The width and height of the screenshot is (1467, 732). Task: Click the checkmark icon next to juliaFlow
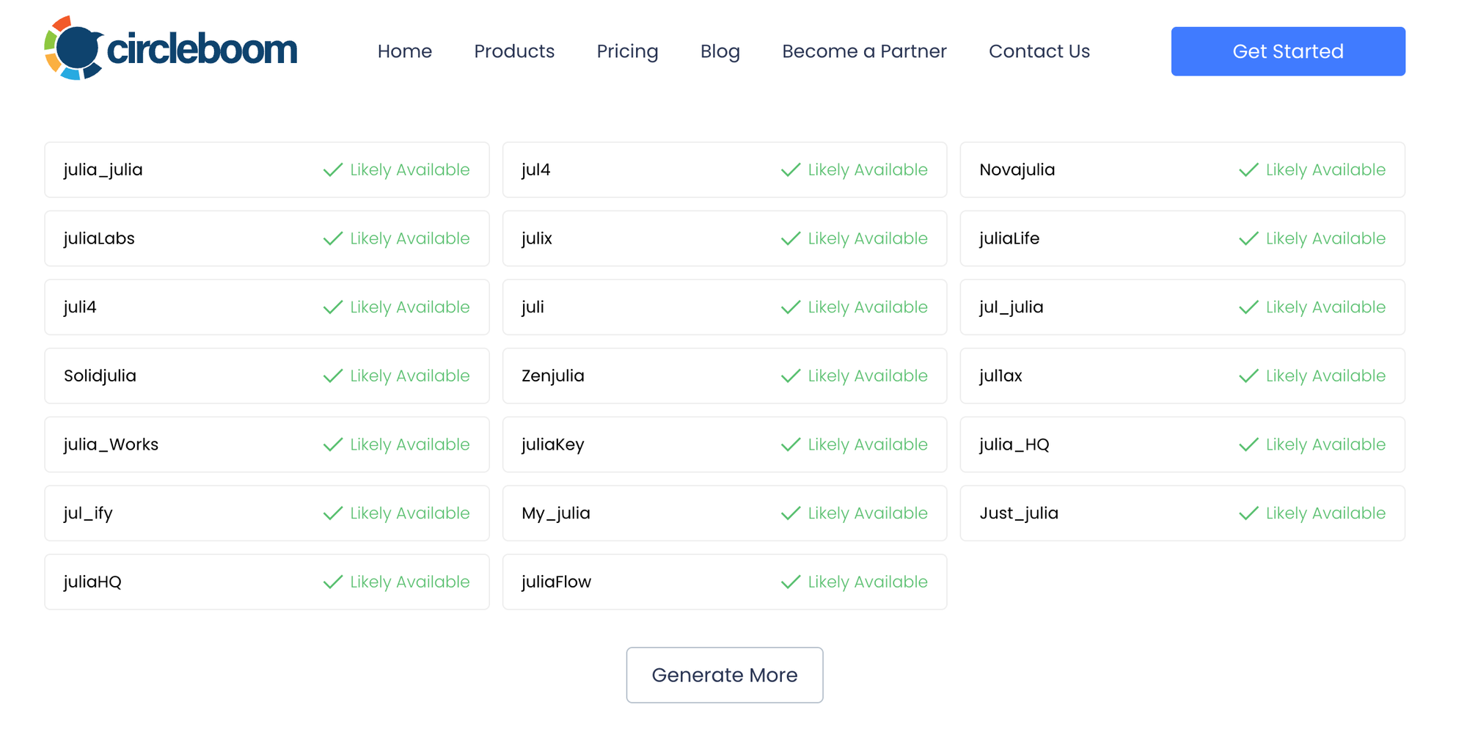pyautogui.click(x=791, y=582)
